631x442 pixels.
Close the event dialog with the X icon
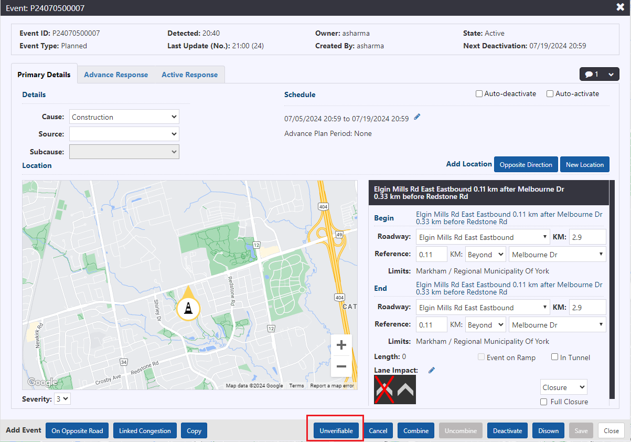[x=620, y=7]
